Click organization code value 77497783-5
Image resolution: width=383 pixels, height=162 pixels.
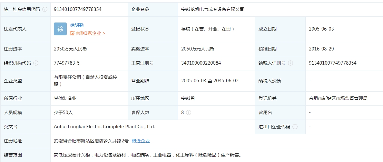(x=67, y=63)
